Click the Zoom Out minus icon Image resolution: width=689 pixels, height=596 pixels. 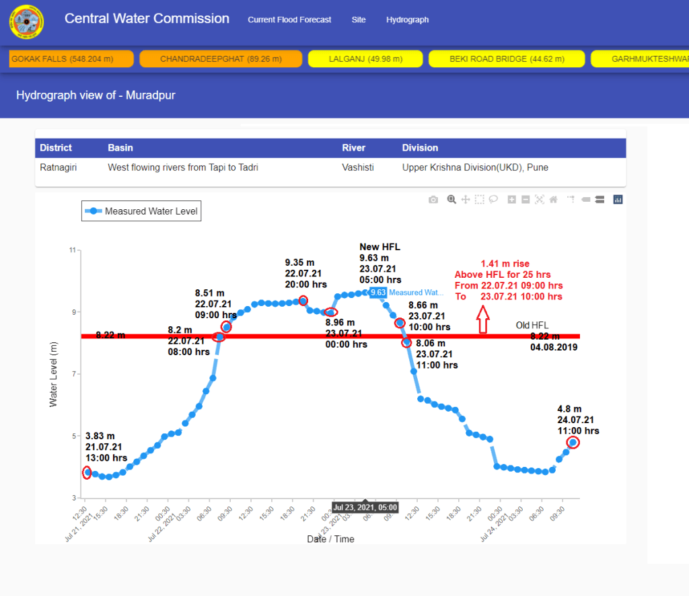(x=525, y=200)
